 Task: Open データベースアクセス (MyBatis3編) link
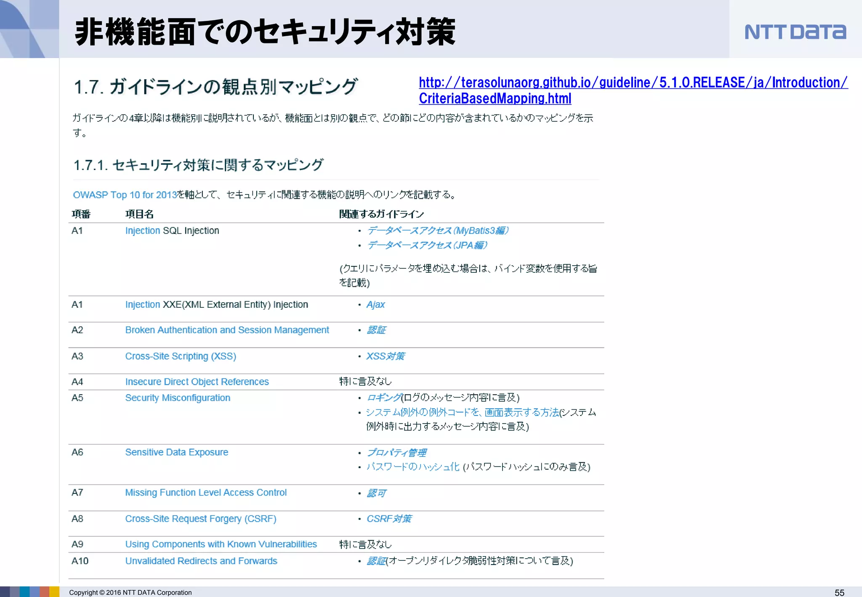pos(438,231)
